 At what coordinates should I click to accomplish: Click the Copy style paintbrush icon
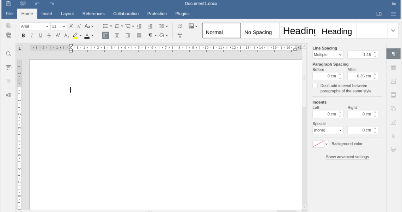tap(180, 35)
